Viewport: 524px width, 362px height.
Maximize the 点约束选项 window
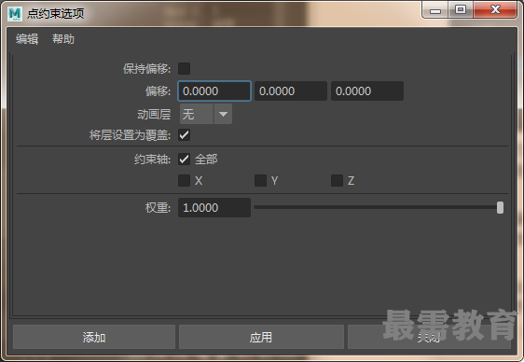pyautogui.click(x=461, y=9)
